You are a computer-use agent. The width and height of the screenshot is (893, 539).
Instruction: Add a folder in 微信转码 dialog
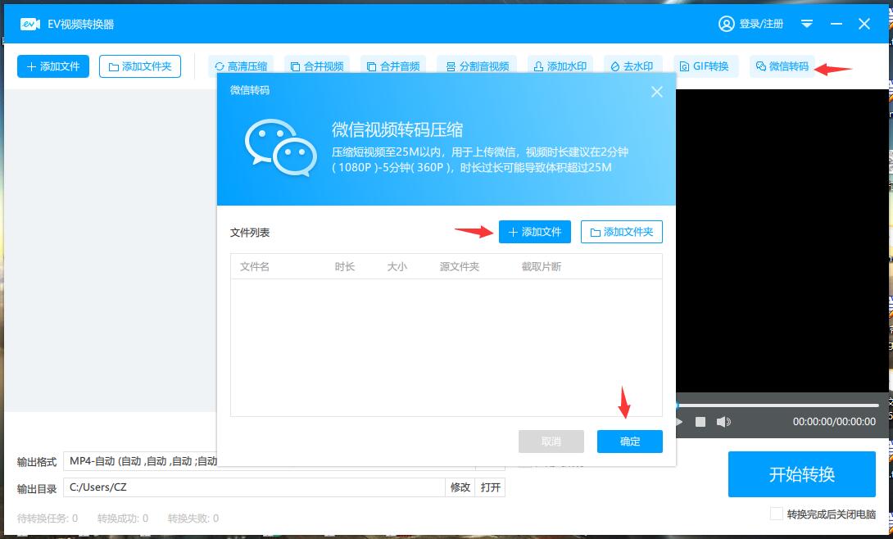[x=621, y=232]
